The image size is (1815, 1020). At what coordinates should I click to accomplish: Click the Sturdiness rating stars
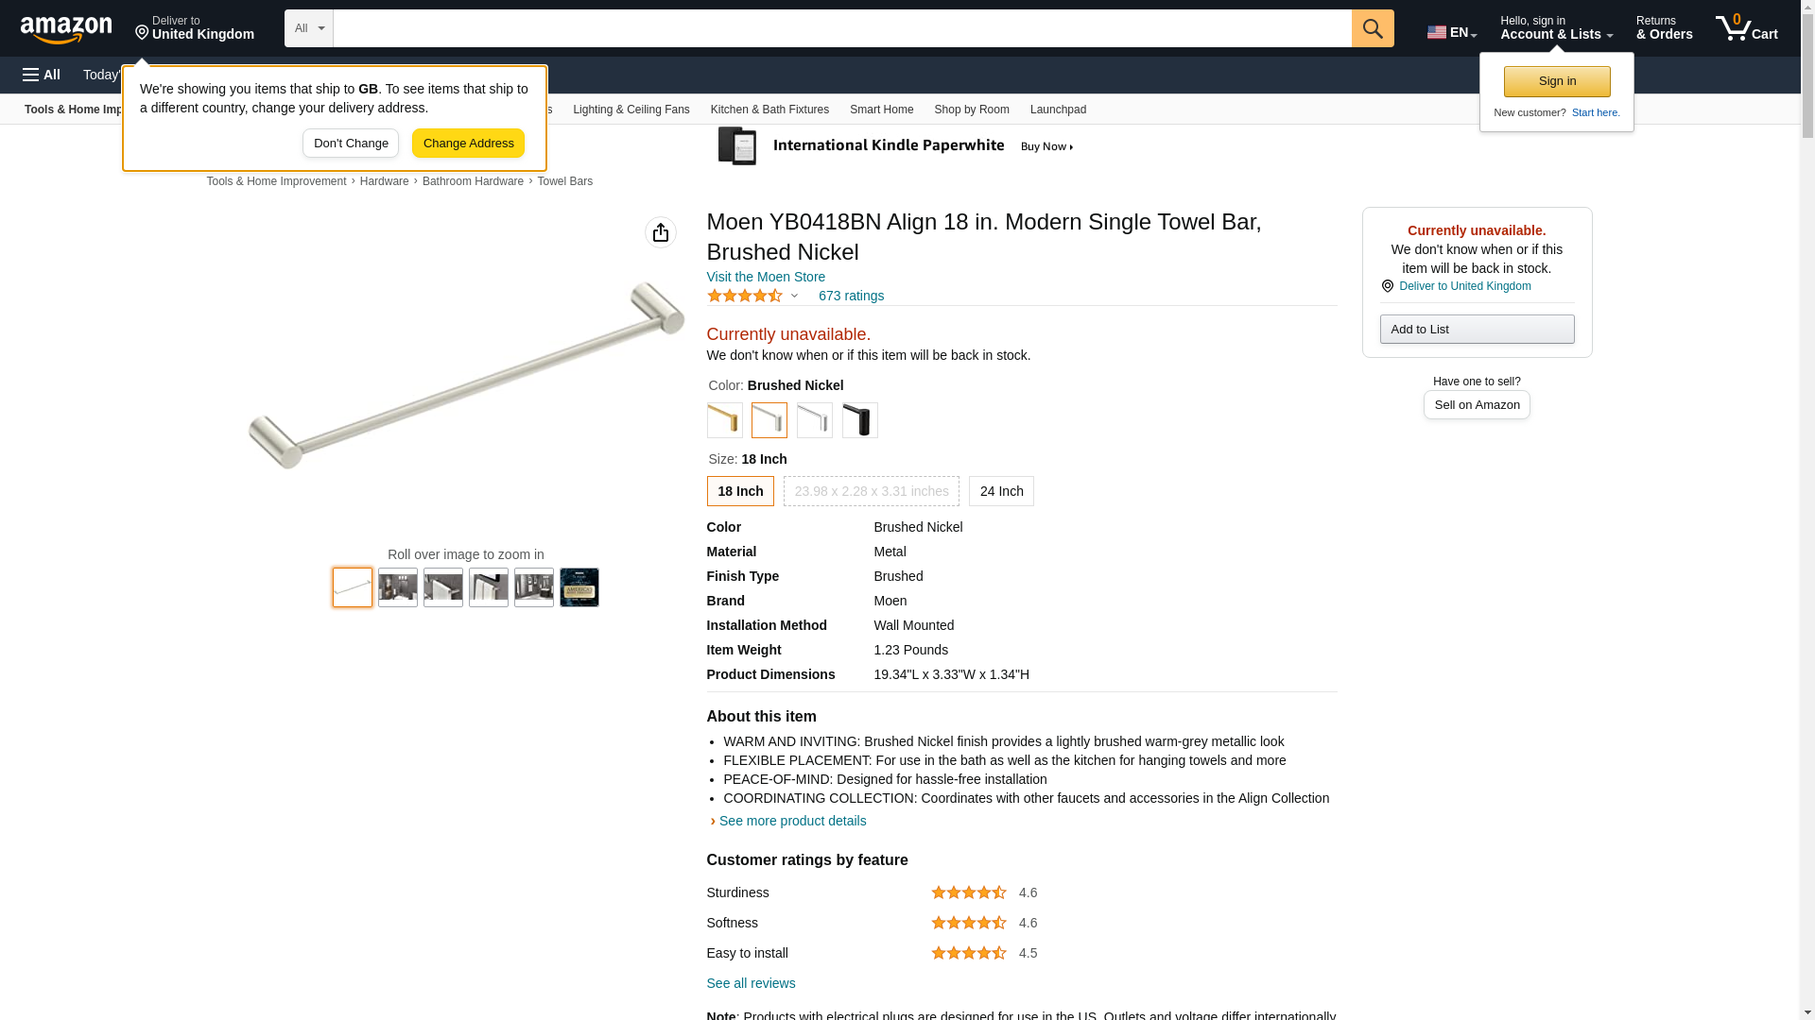pos(968,892)
